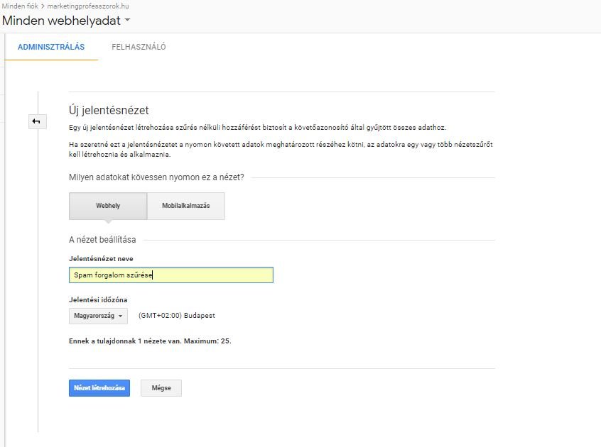Open the Minden fiók breadcrumb link

point(18,6)
